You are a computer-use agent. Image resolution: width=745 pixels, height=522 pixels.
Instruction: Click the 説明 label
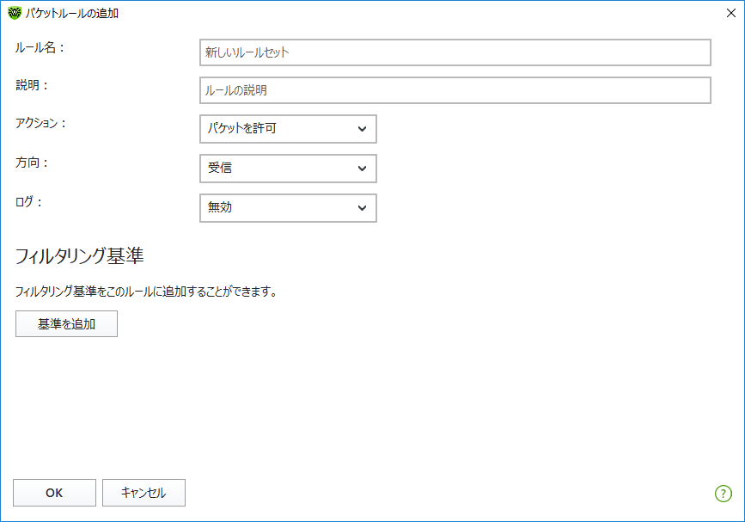pyautogui.click(x=32, y=86)
